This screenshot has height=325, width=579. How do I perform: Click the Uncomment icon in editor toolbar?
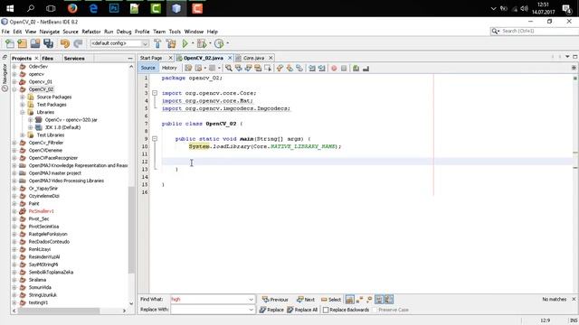tap(365, 69)
